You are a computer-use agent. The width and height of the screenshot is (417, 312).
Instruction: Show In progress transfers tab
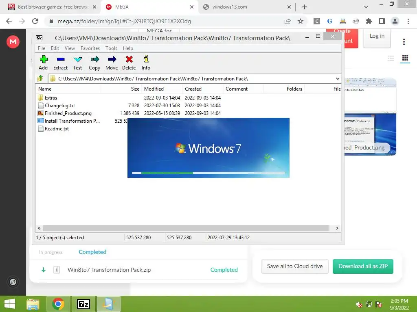point(51,252)
